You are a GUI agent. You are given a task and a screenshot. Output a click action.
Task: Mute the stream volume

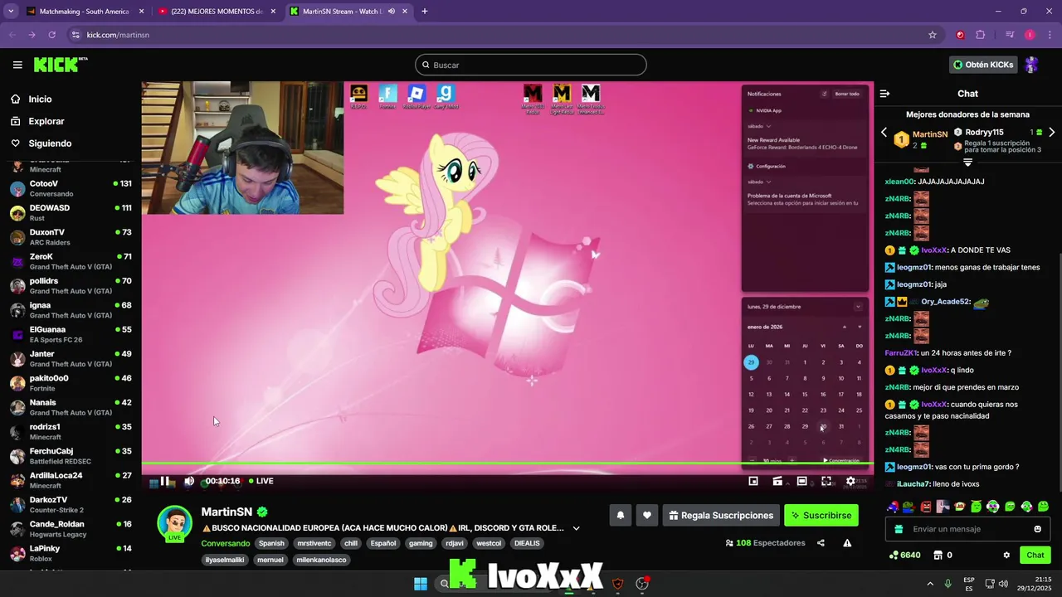[189, 481]
